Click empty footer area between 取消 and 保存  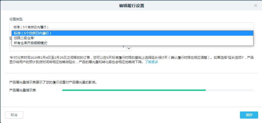tap(131, 115)
